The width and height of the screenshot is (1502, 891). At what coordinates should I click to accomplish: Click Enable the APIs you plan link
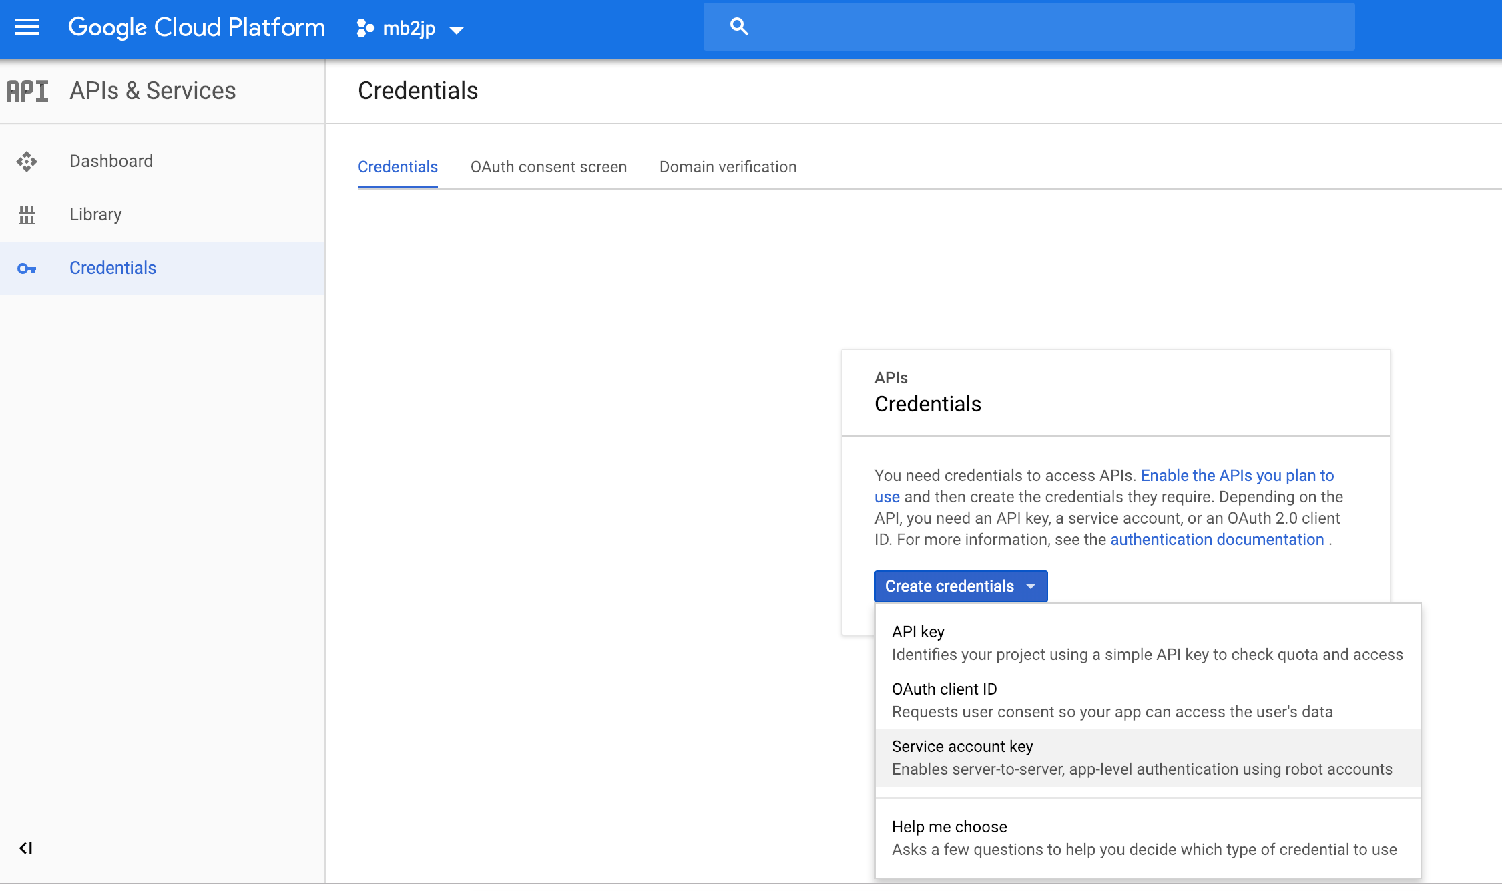pyautogui.click(x=1236, y=476)
